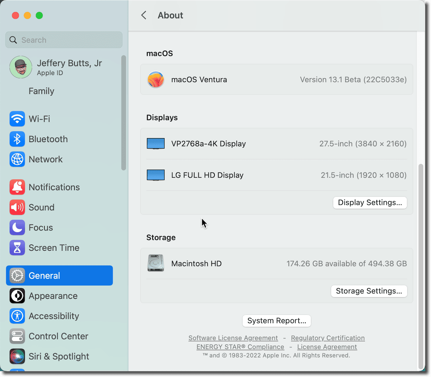Click the Control Center icon
Image resolution: width=431 pixels, height=377 pixels.
coord(17,336)
